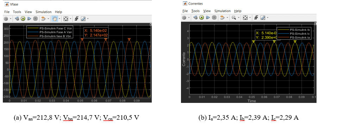Click the Triggers icon in Vfase toolbar
This screenshot has width=344, height=133.
(x=77, y=19)
